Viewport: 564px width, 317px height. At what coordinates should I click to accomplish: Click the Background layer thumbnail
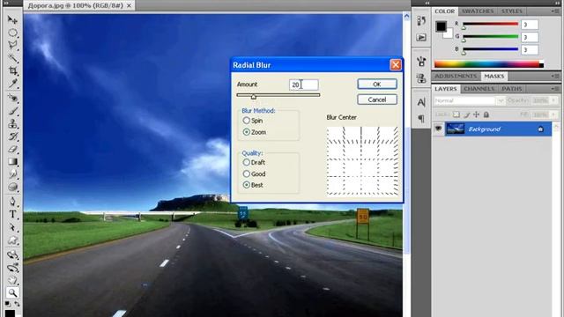click(x=455, y=129)
